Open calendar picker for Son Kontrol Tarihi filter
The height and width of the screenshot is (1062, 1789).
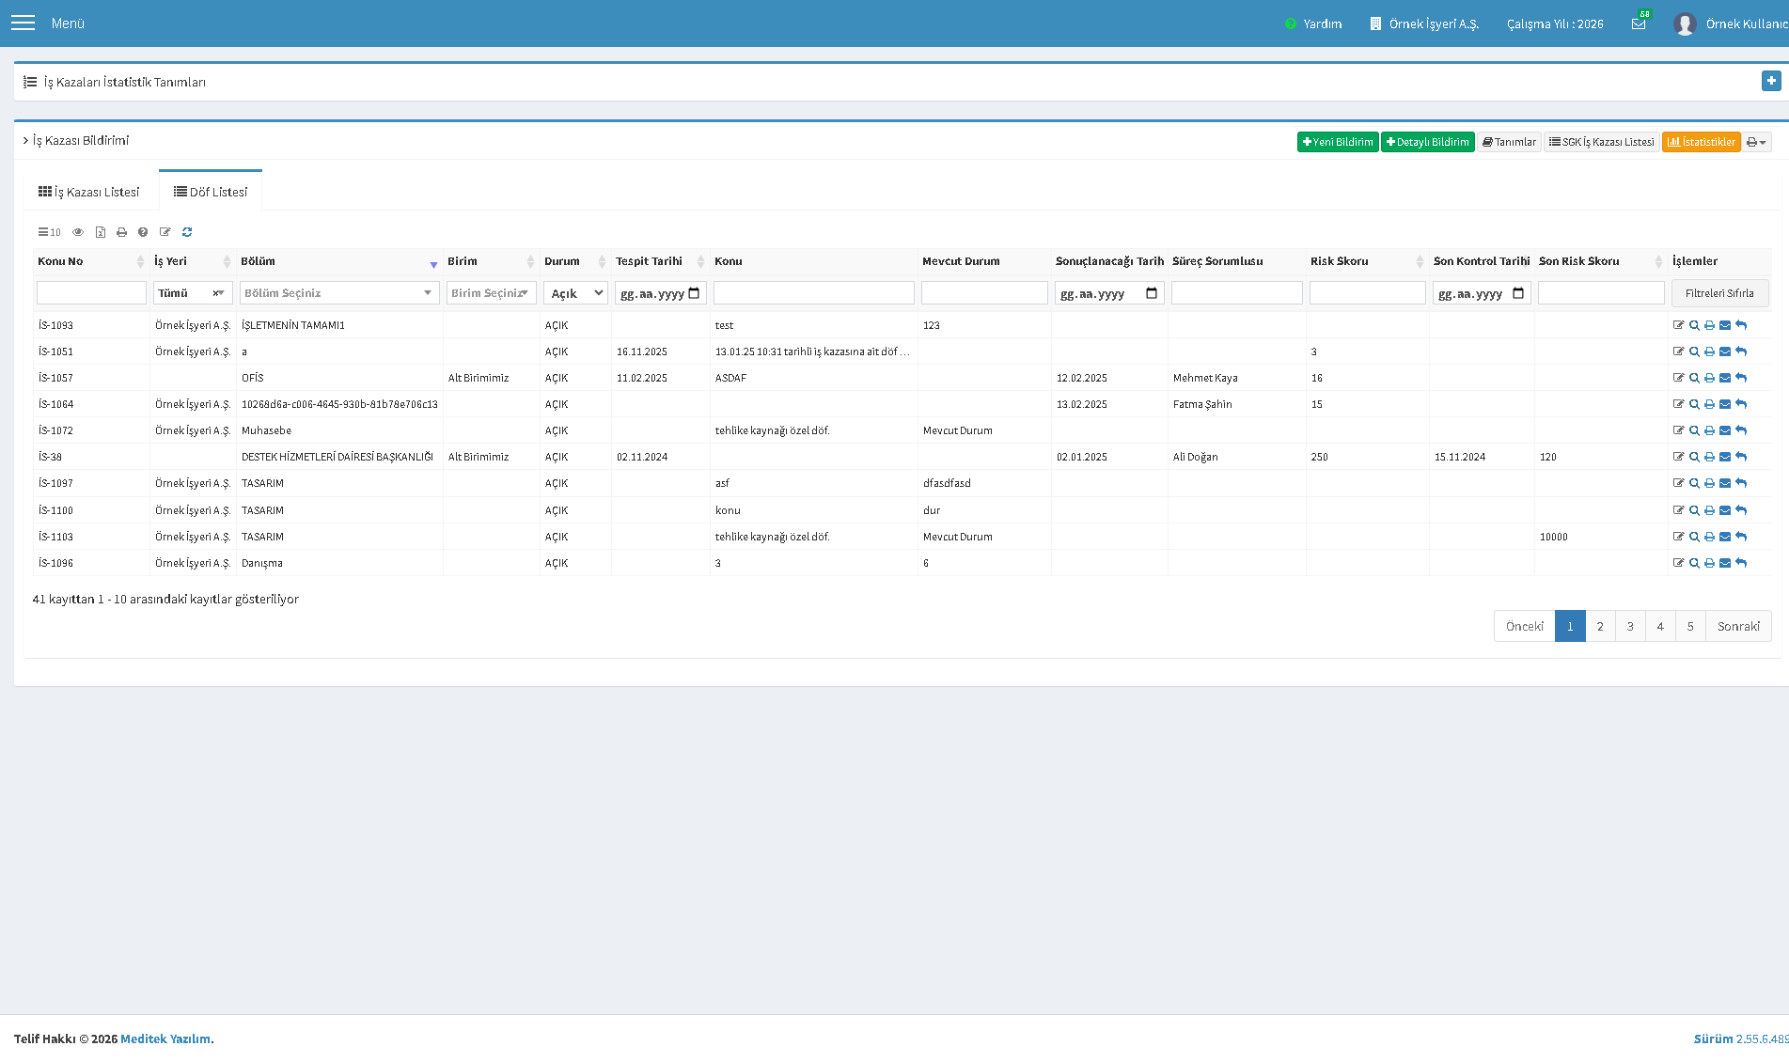pyautogui.click(x=1518, y=293)
